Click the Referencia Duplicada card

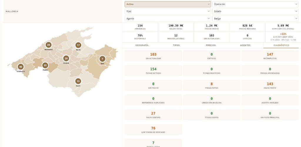[153, 100]
